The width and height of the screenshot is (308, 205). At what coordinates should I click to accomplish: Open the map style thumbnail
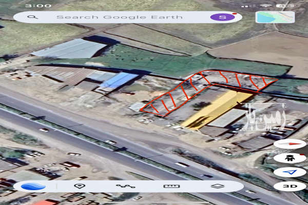tap(275, 17)
